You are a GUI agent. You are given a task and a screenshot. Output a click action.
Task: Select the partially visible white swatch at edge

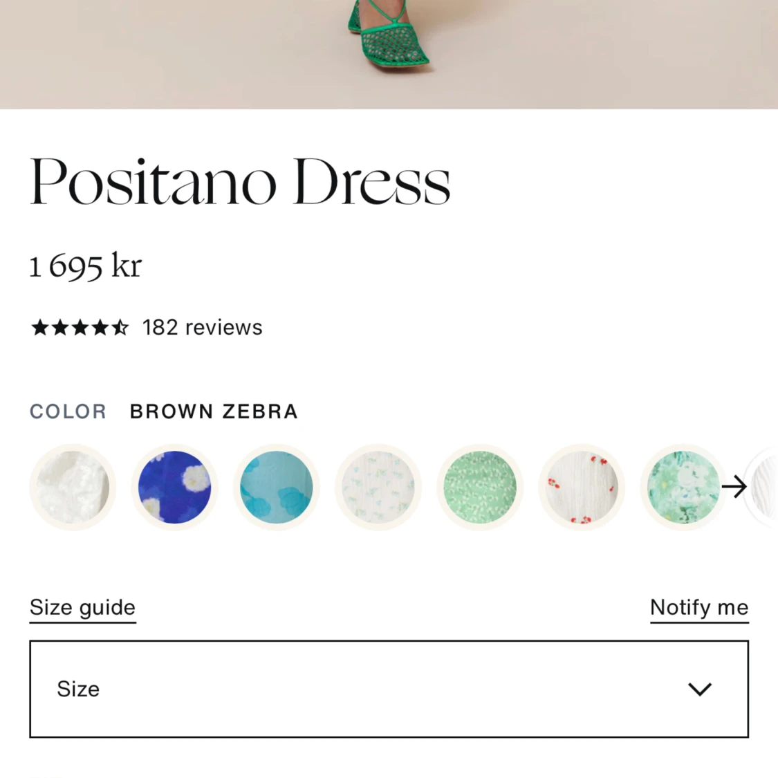(766, 488)
